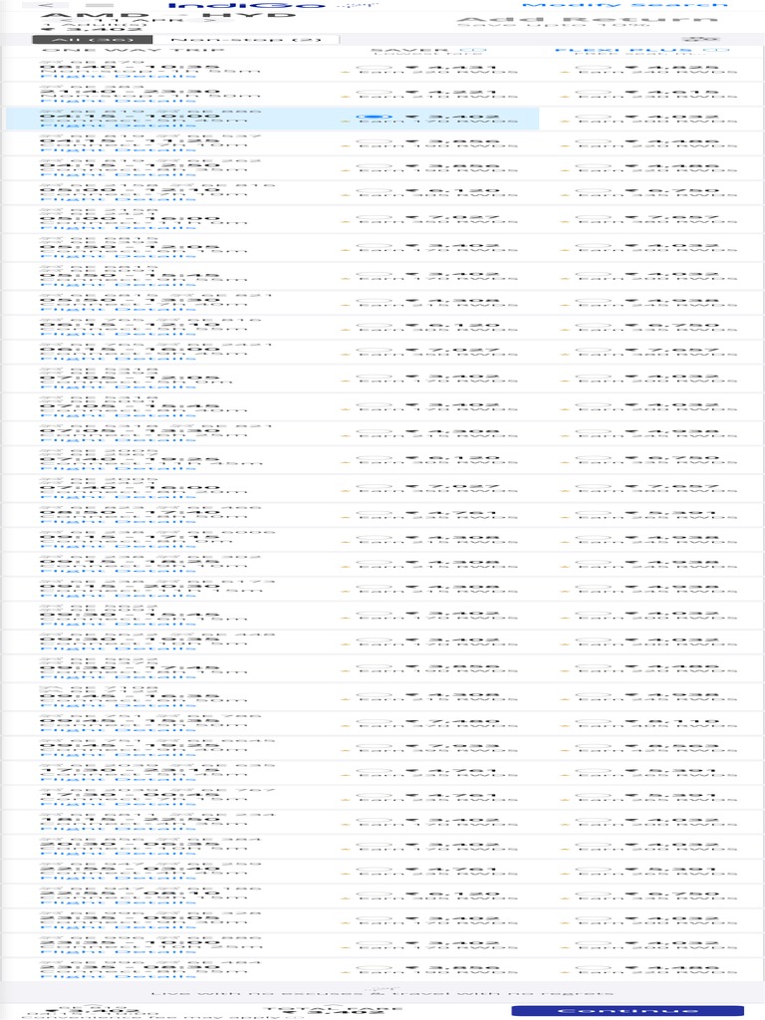Click the Modify Search link
765x1020 pixels.
(x=625, y=5)
